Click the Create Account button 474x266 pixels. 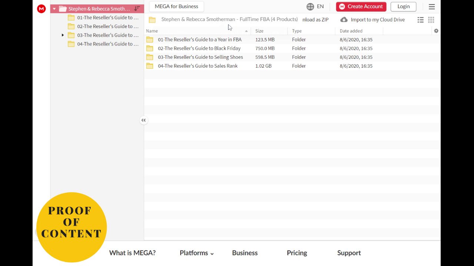pos(361,7)
